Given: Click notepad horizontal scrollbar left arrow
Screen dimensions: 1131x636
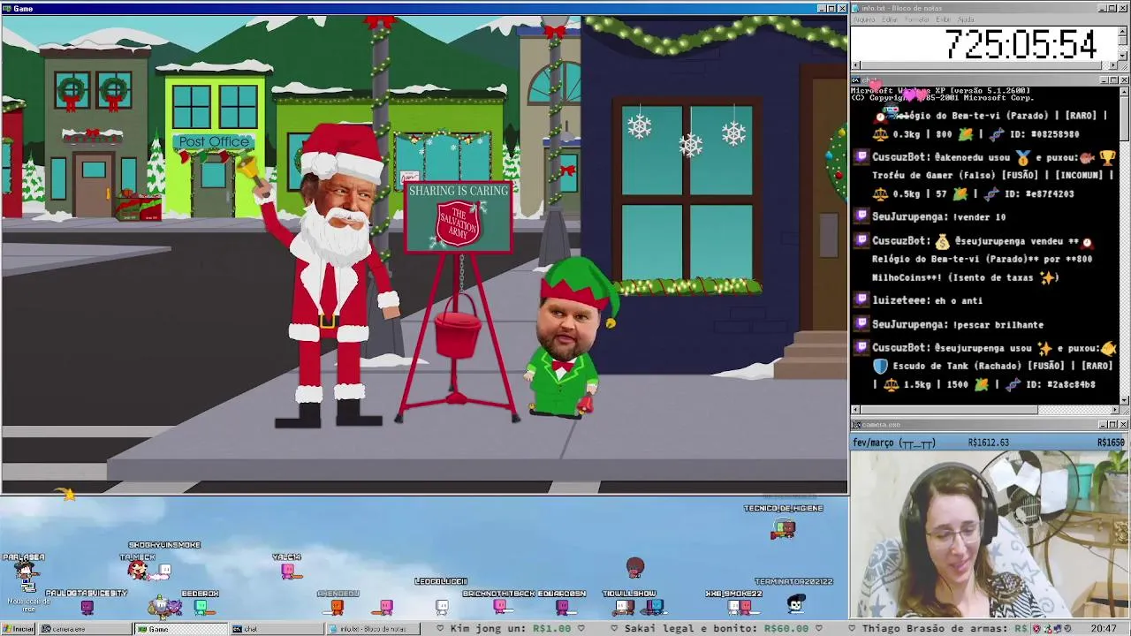Looking at the screenshot, I should click(x=855, y=65).
